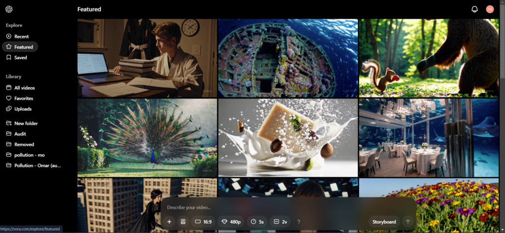Click into the Describe your video field
Image resolution: width=505 pixels, height=233 pixels.
[288, 207]
